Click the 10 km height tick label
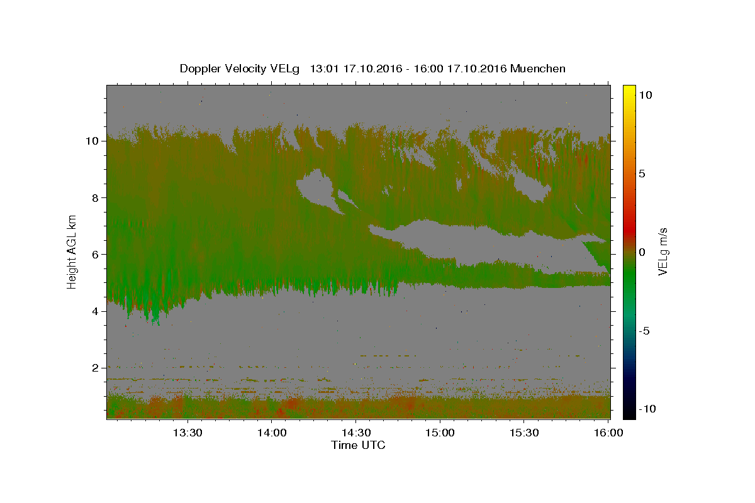 click(x=92, y=141)
